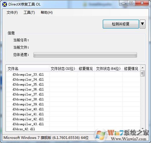Click the 文件状态(32位) column header
This screenshot has width=151, height=143.
pyautogui.click(x=63, y=69)
